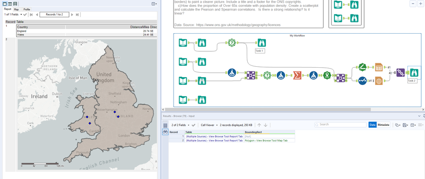The height and width of the screenshot is (179, 425).
Task: Go to next record page
Action: point(72,15)
